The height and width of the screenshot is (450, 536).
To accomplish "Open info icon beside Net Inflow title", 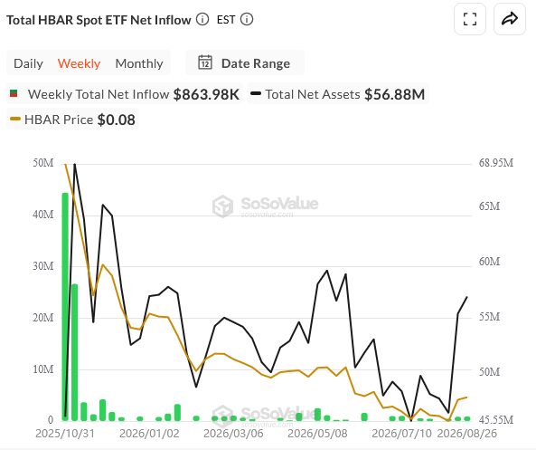I will [x=202, y=20].
